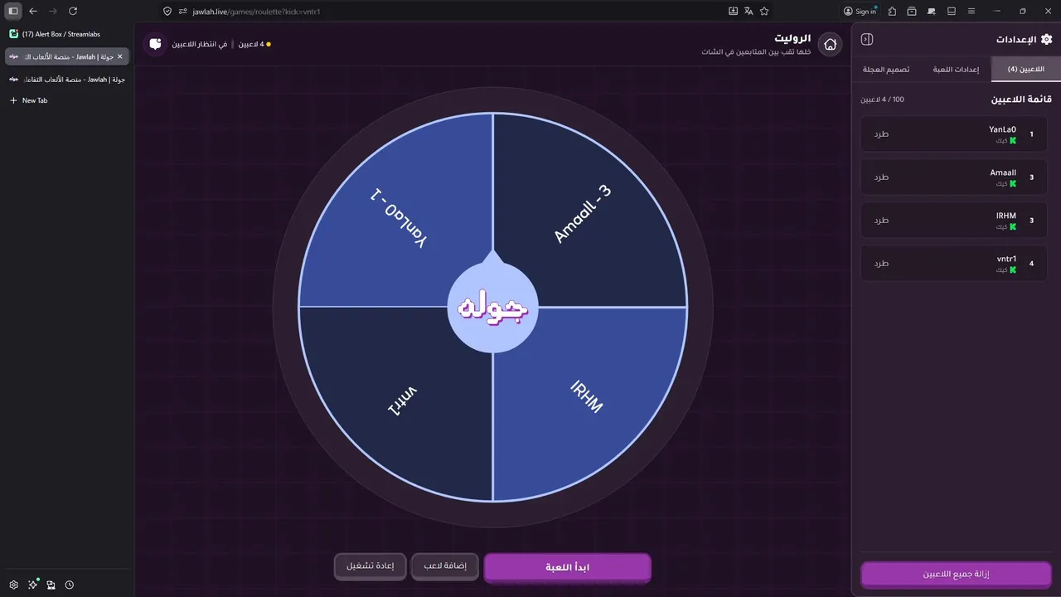
Task: Kick player IRHM with طرد
Action: pos(881,220)
